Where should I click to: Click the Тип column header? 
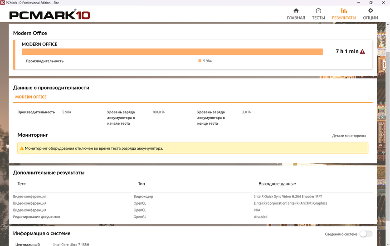coord(141,184)
